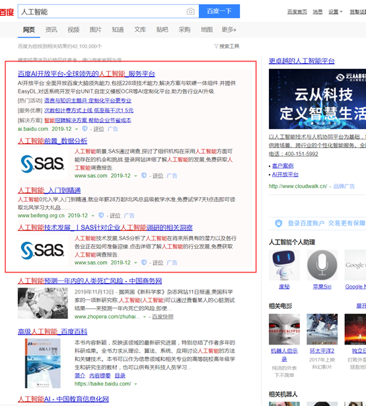Expand dropdown arrow after https://baike.baidu.com/
The height and width of the screenshot is (406, 366).
135,384
